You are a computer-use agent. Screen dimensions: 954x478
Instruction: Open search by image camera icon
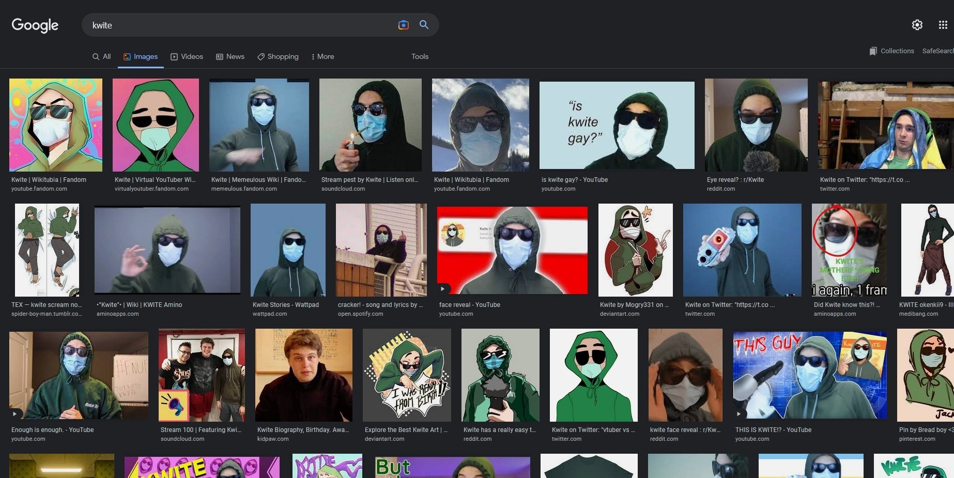(403, 25)
